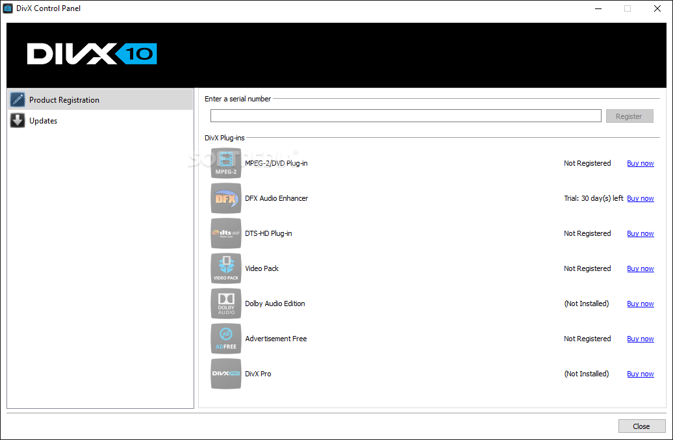673x440 pixels.
Task: Buy now for Dolby Audio Edition
Action: [641, 304]
